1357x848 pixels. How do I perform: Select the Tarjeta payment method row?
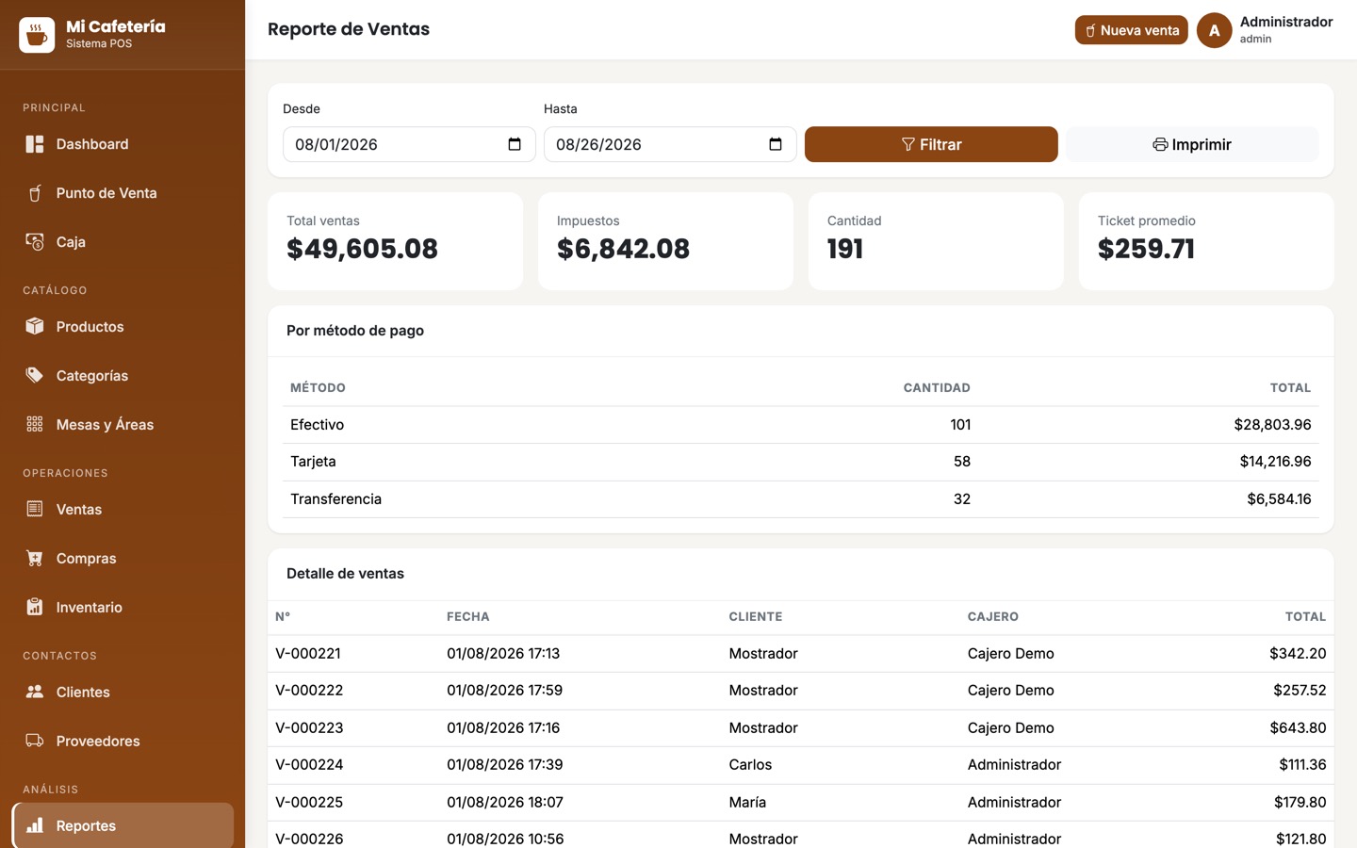tap(801, 462)
